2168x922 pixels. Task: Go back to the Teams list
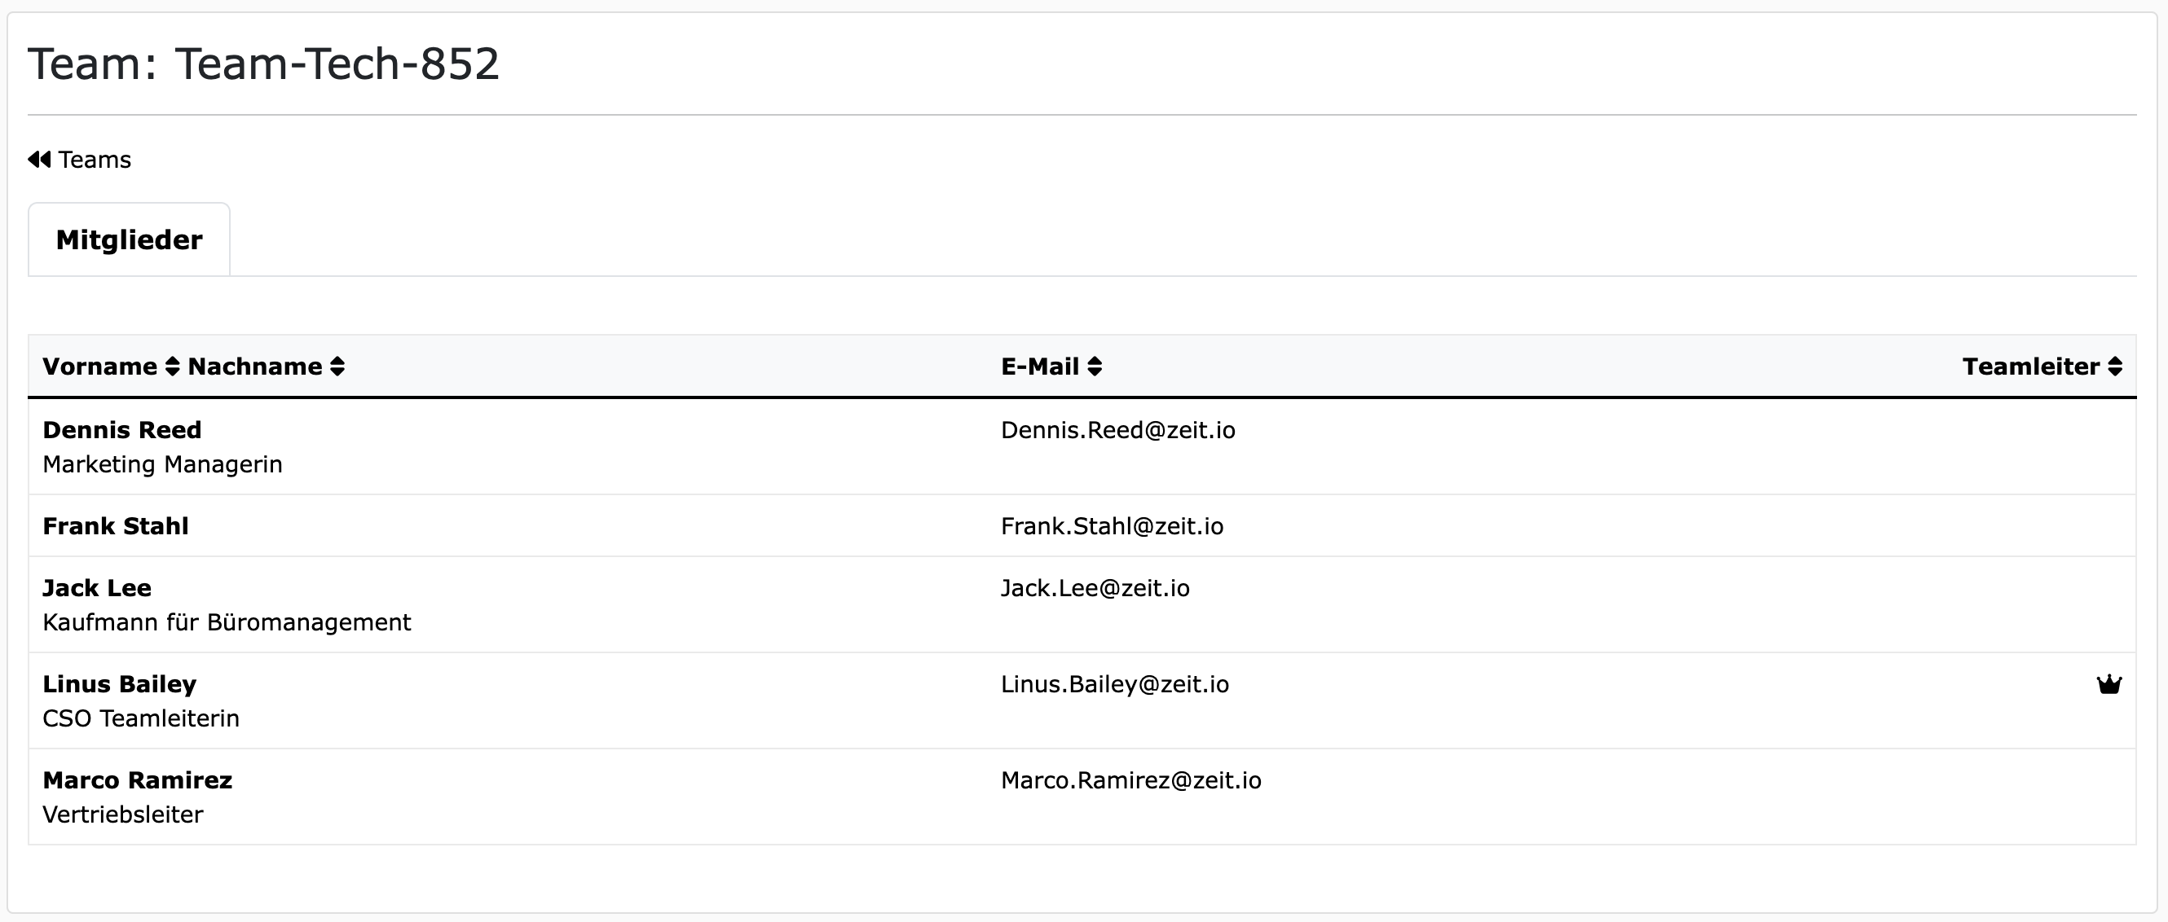[x=95, y=160]
